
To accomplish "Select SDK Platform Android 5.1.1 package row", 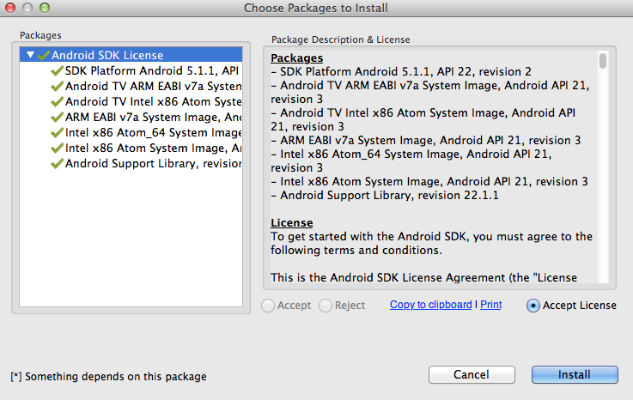I will pyautogui.click(x=131, y=70).
